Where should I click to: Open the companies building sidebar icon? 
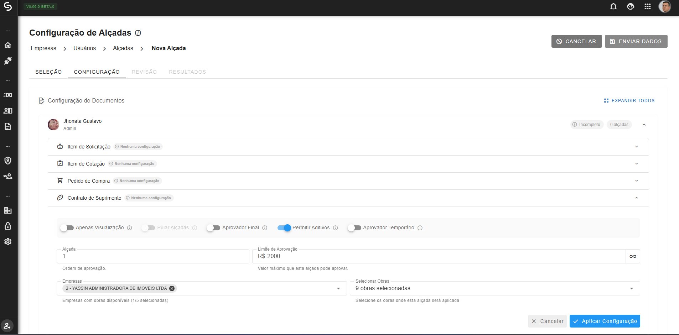7,210
